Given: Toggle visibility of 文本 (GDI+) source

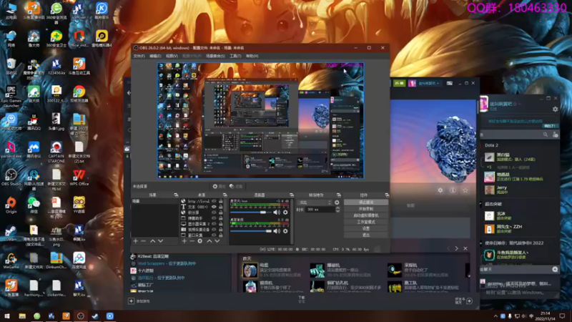Looking at the screenshot, I should pos(214,207).
